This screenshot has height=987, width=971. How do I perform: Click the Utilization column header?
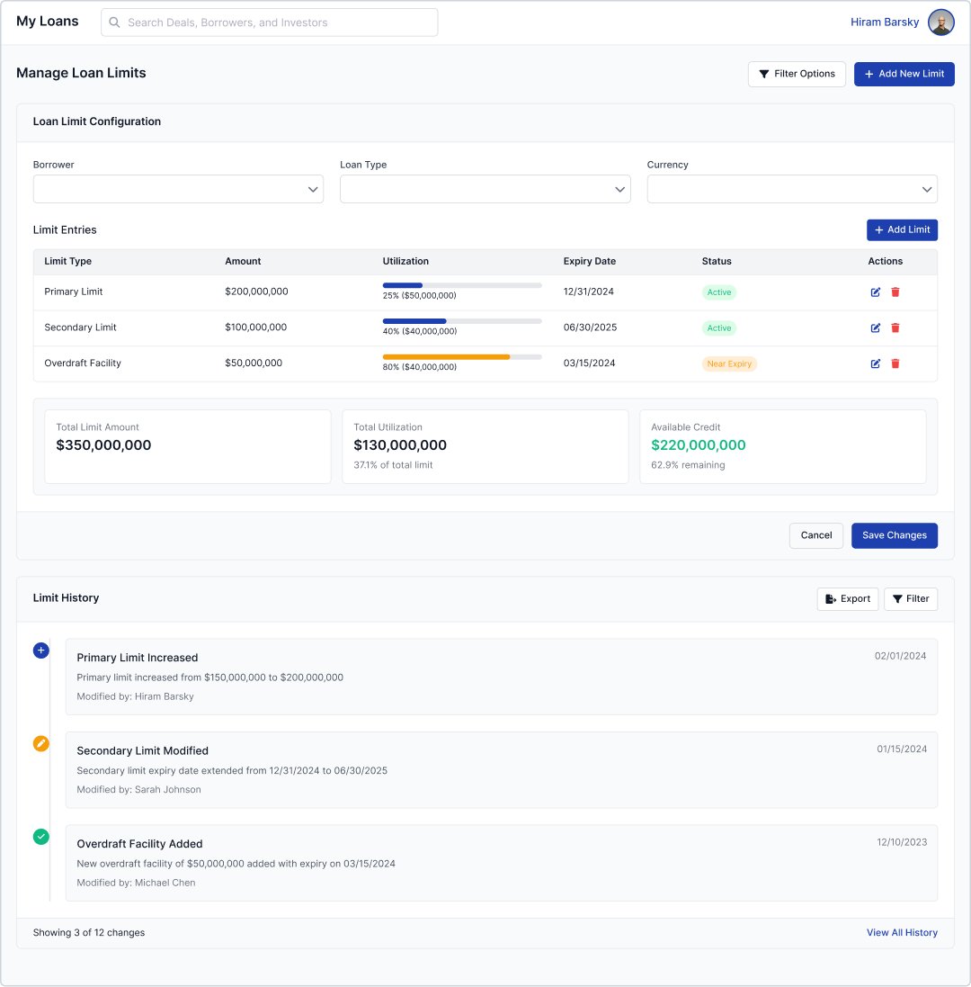[x=405, y=261]
